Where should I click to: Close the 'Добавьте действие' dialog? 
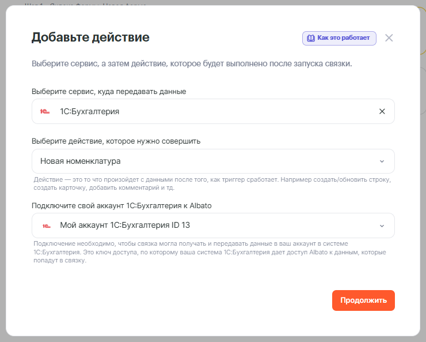pos(389,38)
